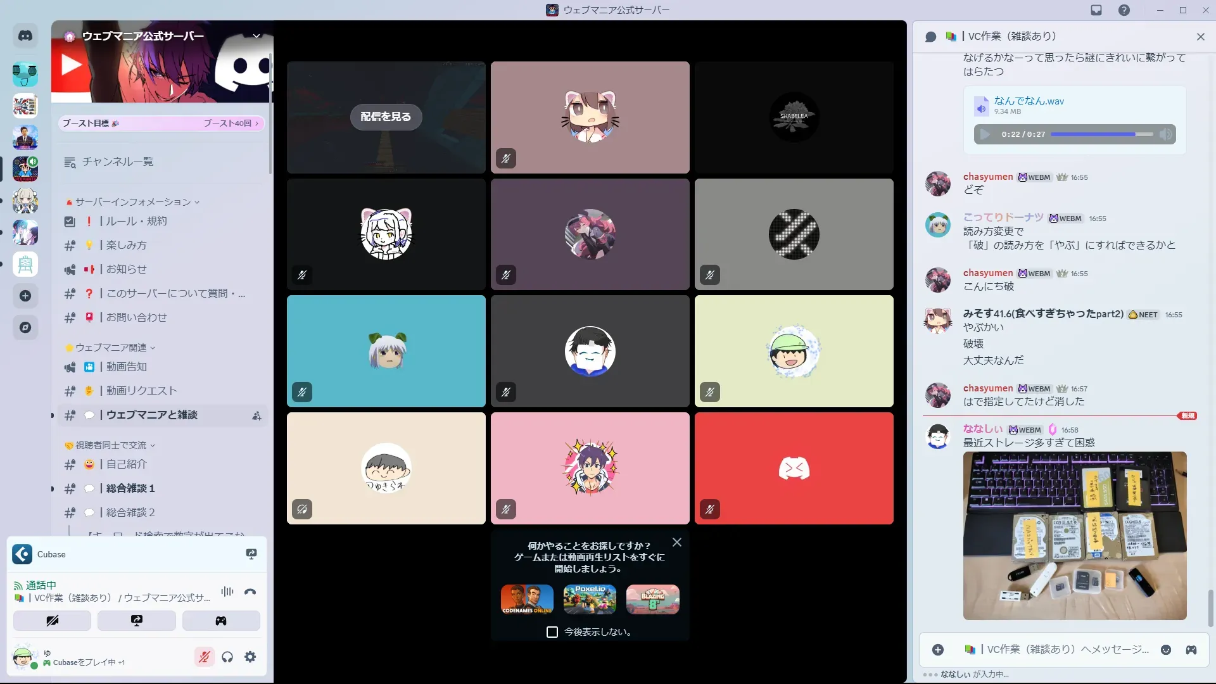
Task: Open user settings gear icon
Action: pos(250,657)
